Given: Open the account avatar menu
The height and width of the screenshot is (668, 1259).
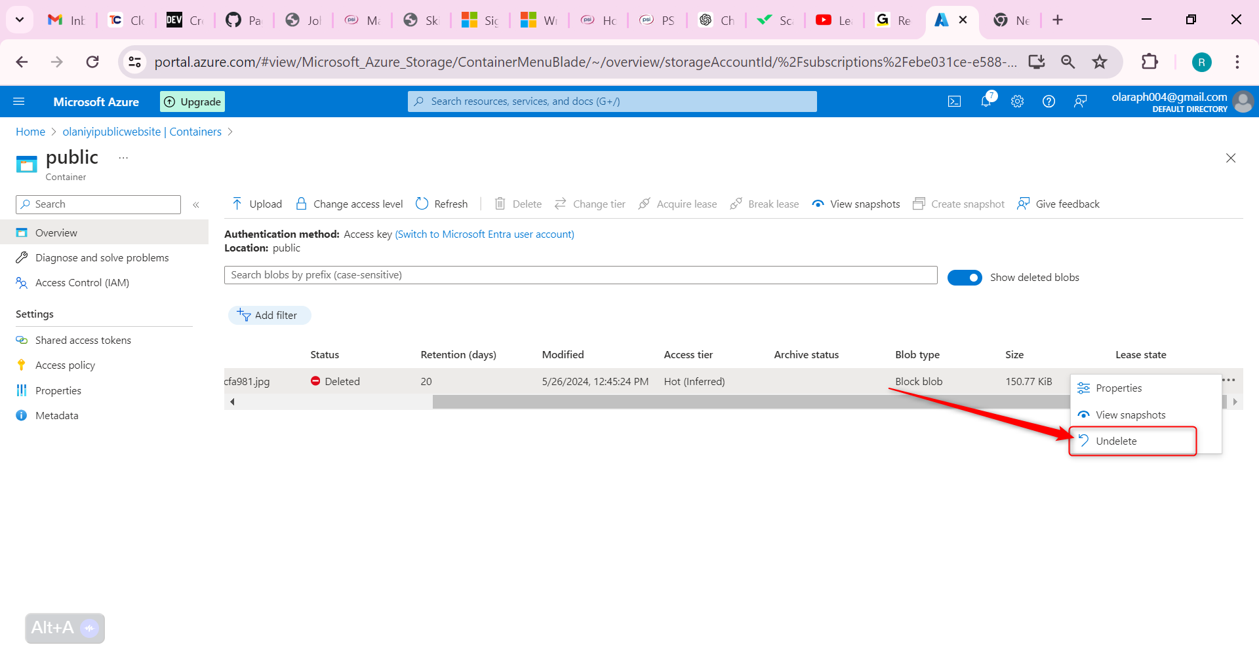Looking at the screenshot, I should coord(1243,102).
